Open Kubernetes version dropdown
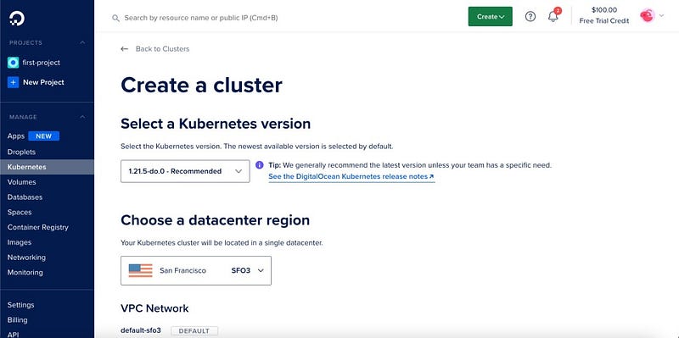Screen dimensions: 679x338 tap(185, 171)
